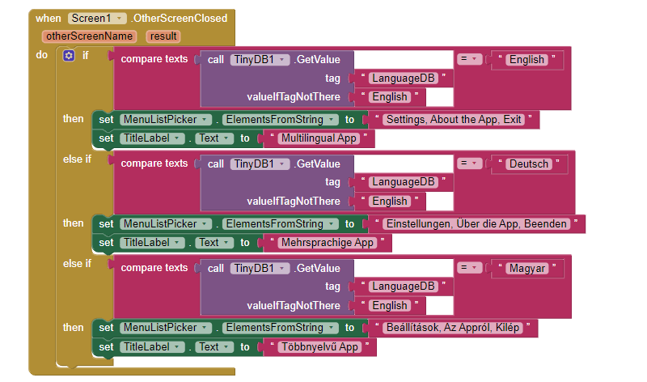Open equals operator dropdown beside Magyar
Viewport: 647px width, 382px height.
point(470,268)
